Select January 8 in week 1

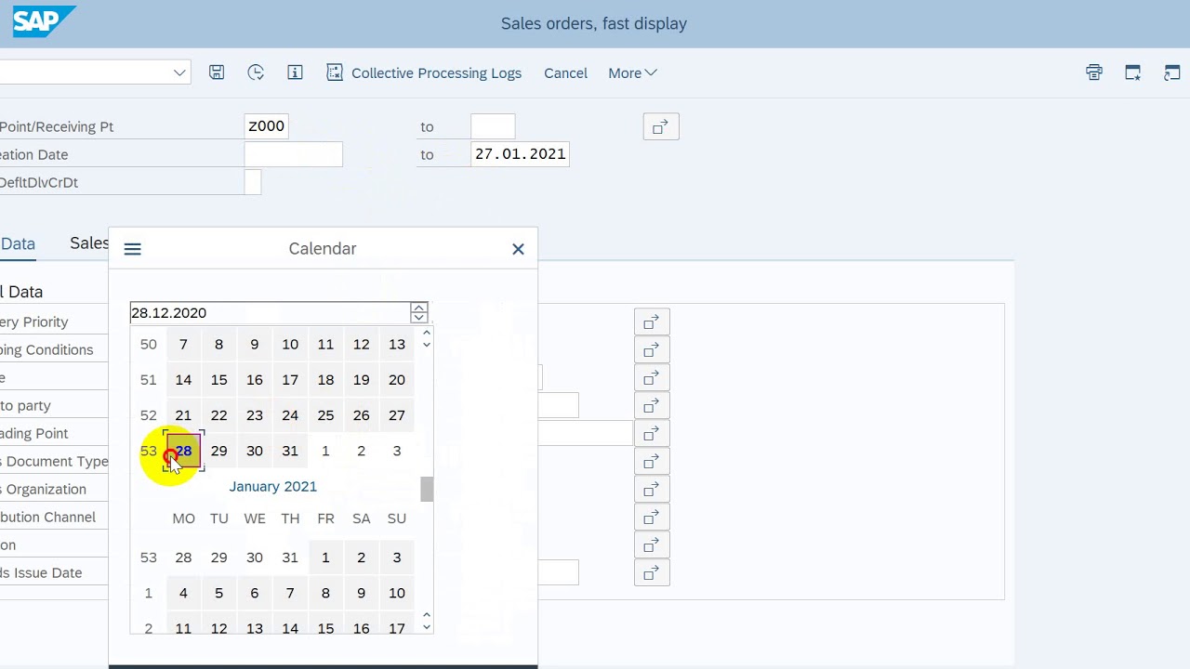(325, 593)
